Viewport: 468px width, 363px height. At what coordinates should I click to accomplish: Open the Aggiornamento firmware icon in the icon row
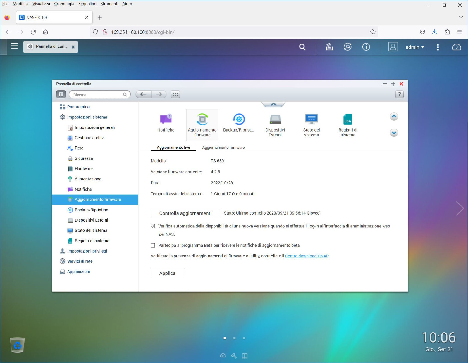202,125
